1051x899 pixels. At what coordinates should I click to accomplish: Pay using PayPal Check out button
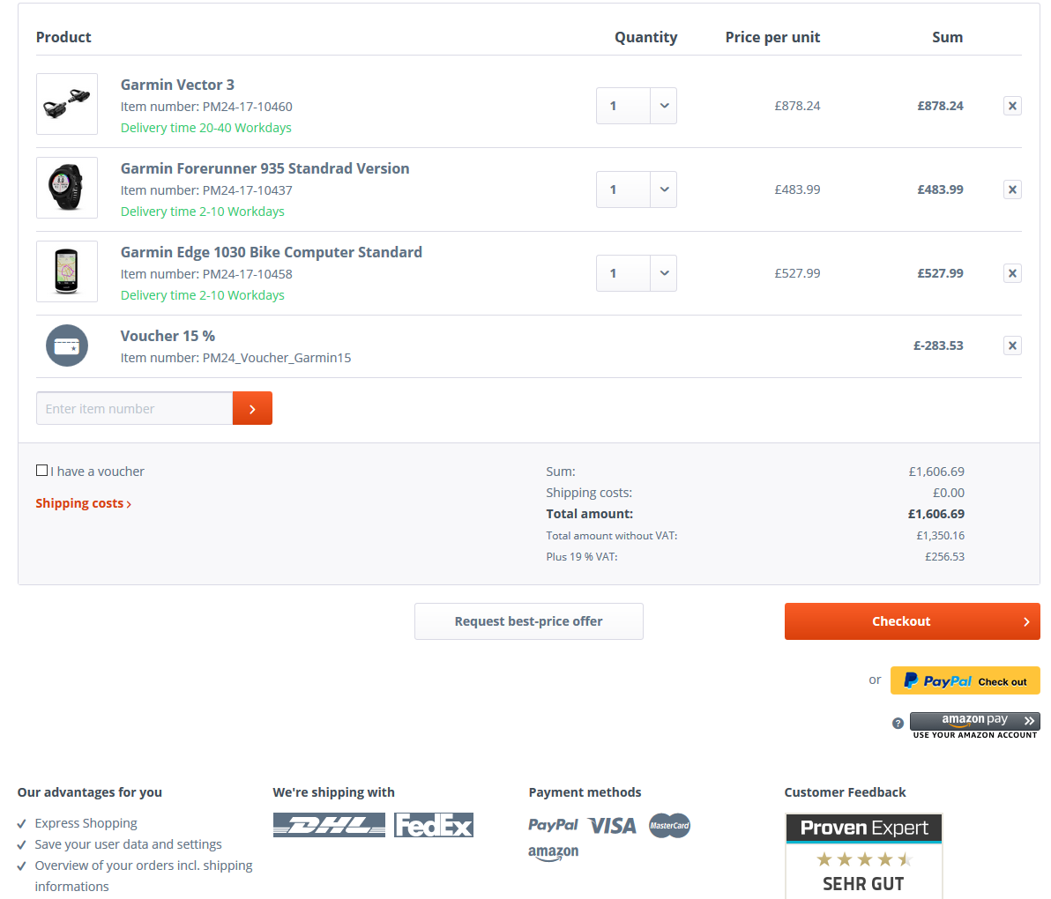point(965,680)
